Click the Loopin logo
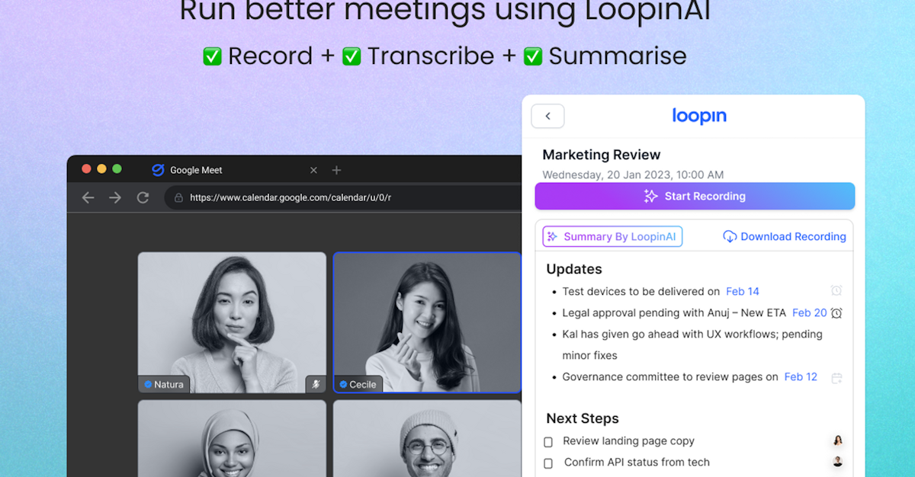 click(x=699, y=116)
